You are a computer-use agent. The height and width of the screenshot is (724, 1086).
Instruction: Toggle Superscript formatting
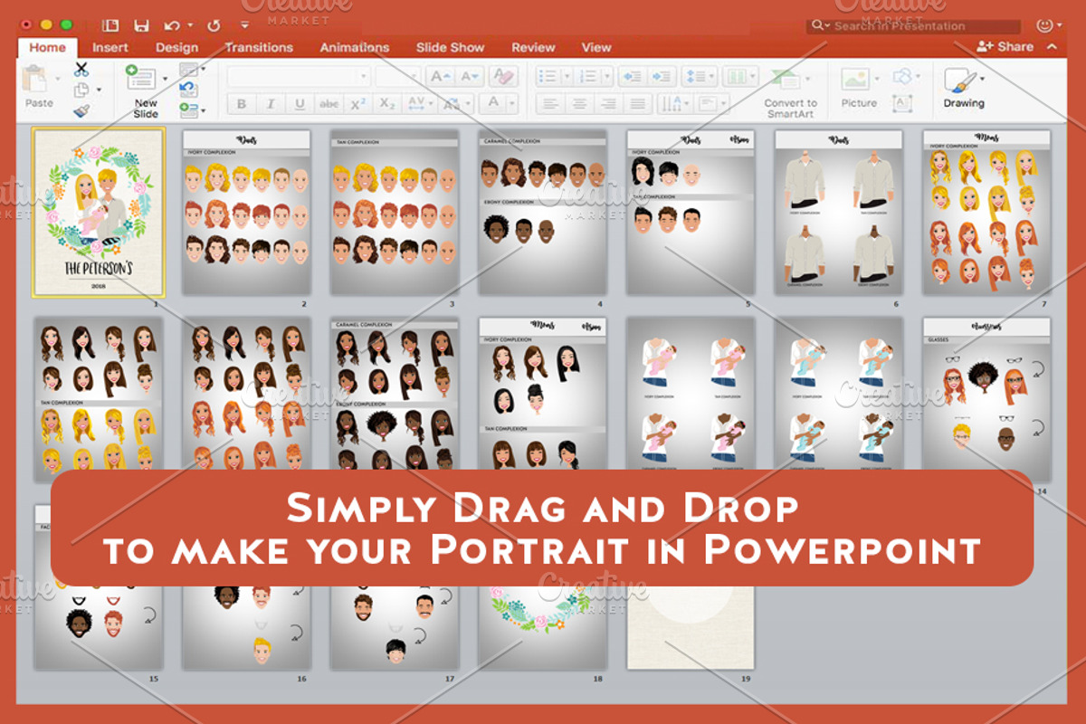tap(358, 104)
